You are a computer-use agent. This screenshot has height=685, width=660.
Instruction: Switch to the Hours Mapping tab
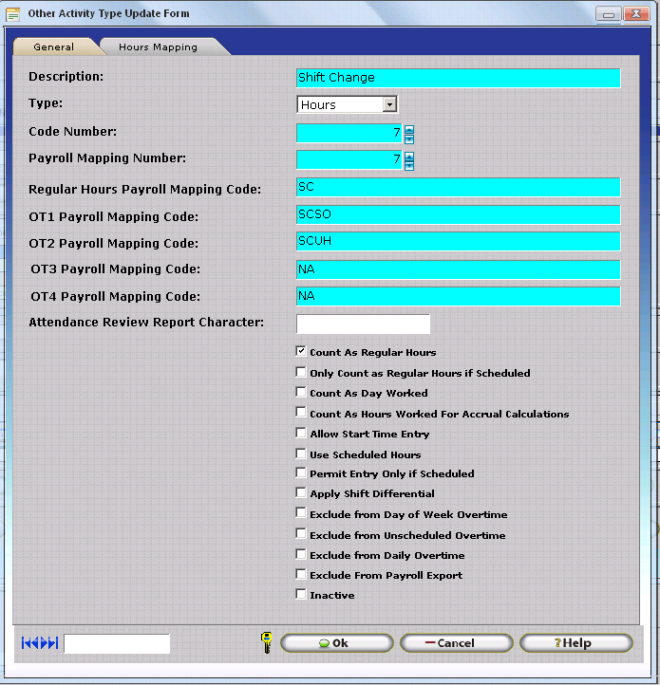158,46
